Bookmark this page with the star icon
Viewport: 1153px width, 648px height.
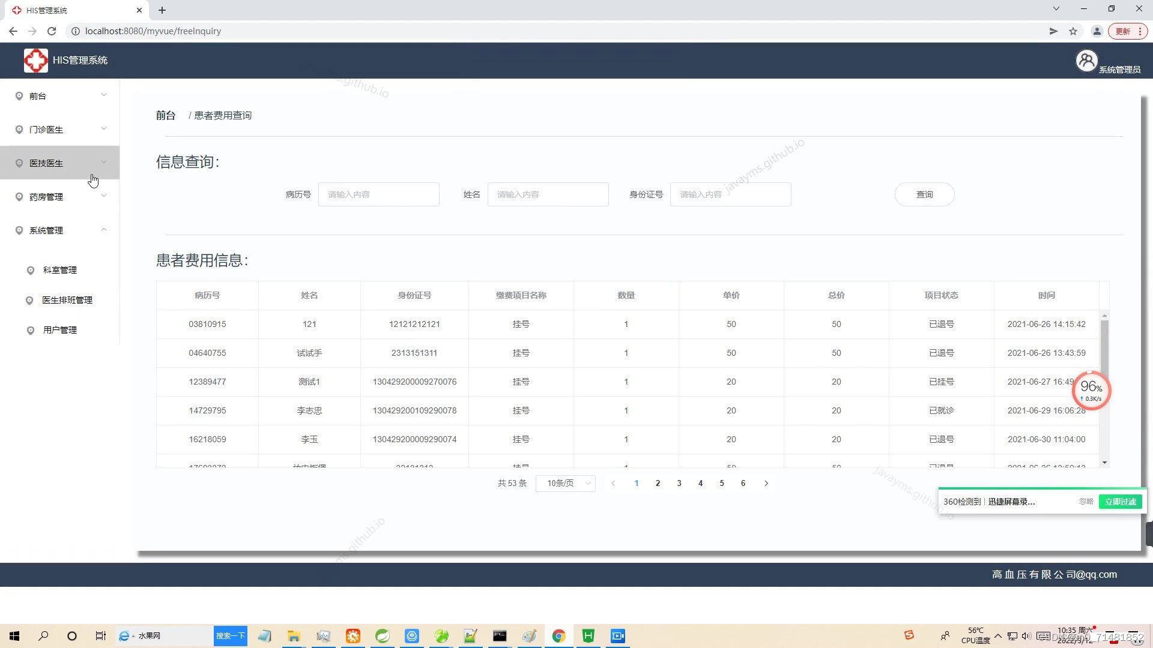pos(1073,31)
